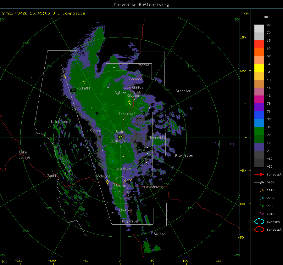283x265 pixels.
Task: Click the cyan 'current' ellipse legend symbol
Action: (x=259, y=222)
